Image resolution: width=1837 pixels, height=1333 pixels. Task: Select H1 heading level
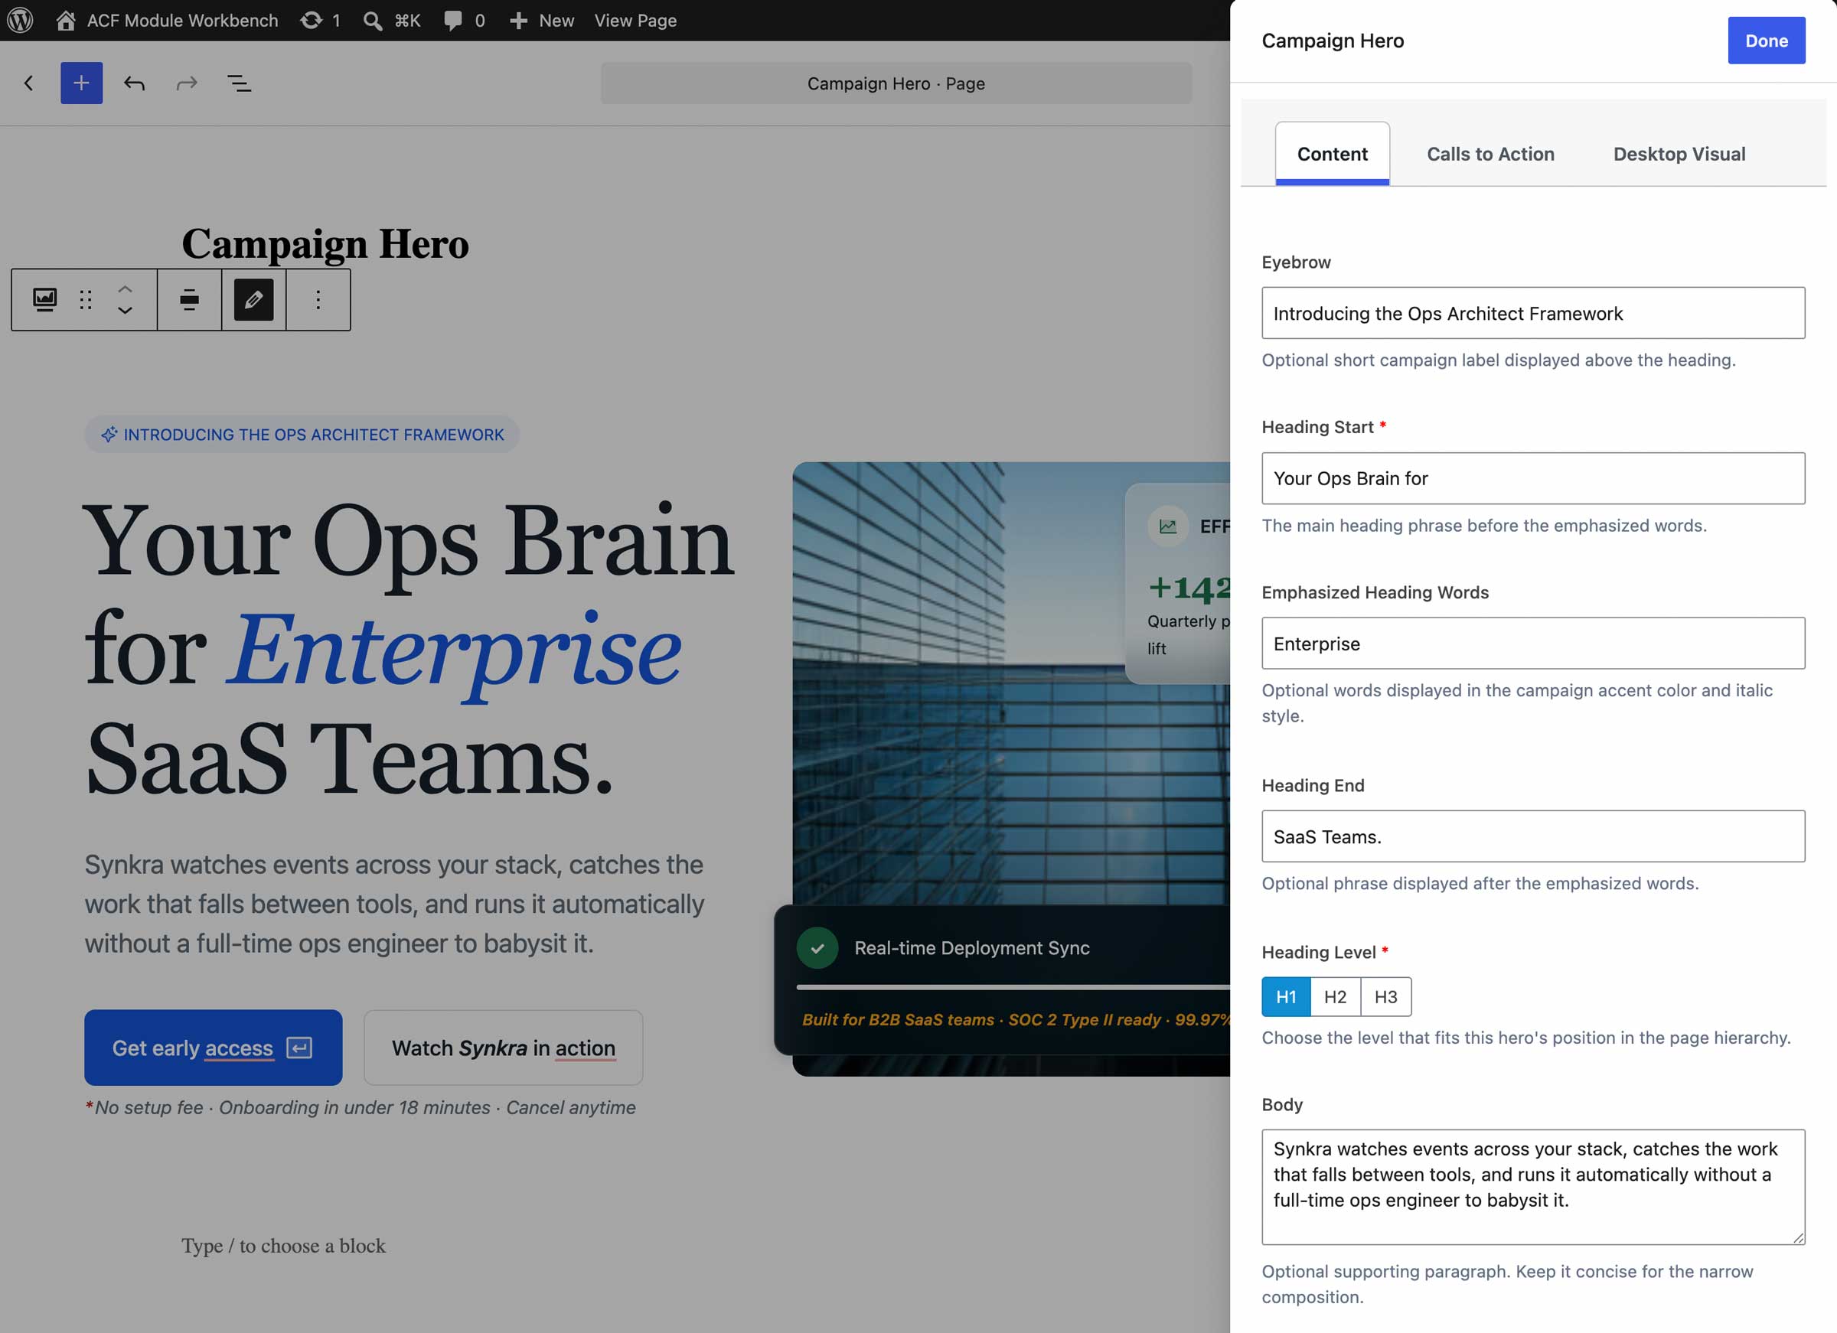click(x=1286, y=997)
